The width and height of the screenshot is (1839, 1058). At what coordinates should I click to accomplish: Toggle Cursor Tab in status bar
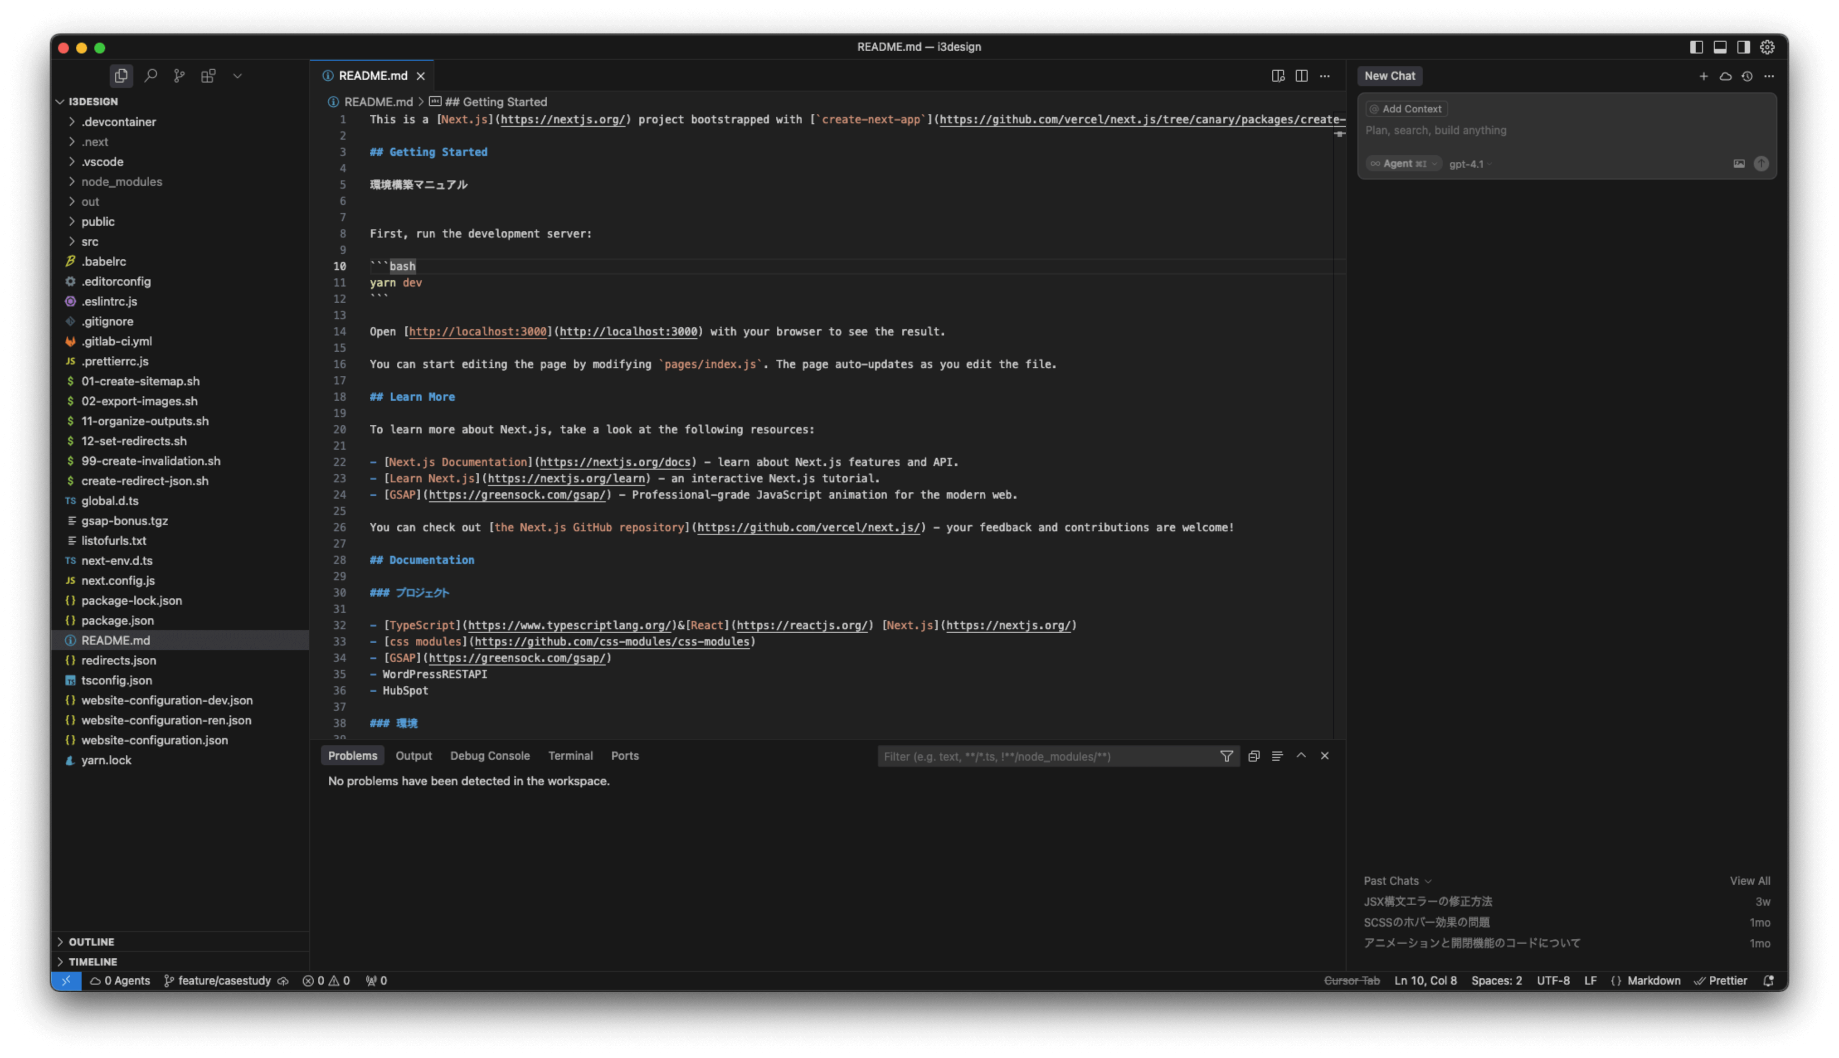(1352, 981)
